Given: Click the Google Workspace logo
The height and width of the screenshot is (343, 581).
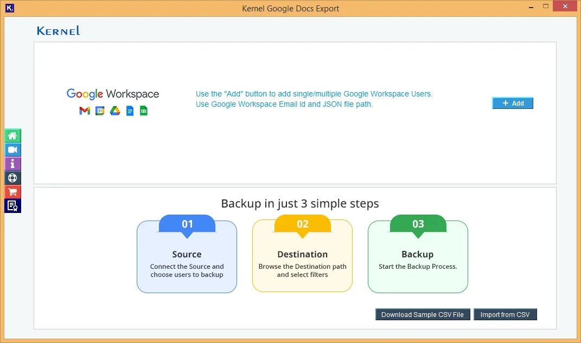Looking at the screenshot, I should (x=113, y=94).
